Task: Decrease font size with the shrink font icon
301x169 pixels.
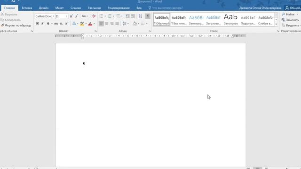Action: click(76, 16)
